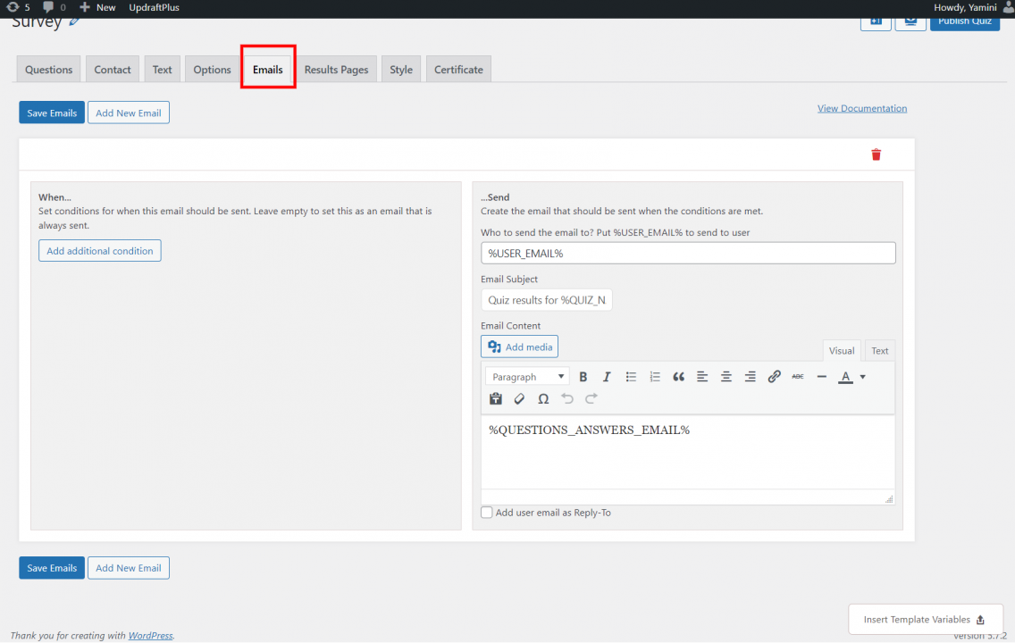Click the text color A swatch
1015x643 pixels.
pyautogui.click(x=845, y=377)
